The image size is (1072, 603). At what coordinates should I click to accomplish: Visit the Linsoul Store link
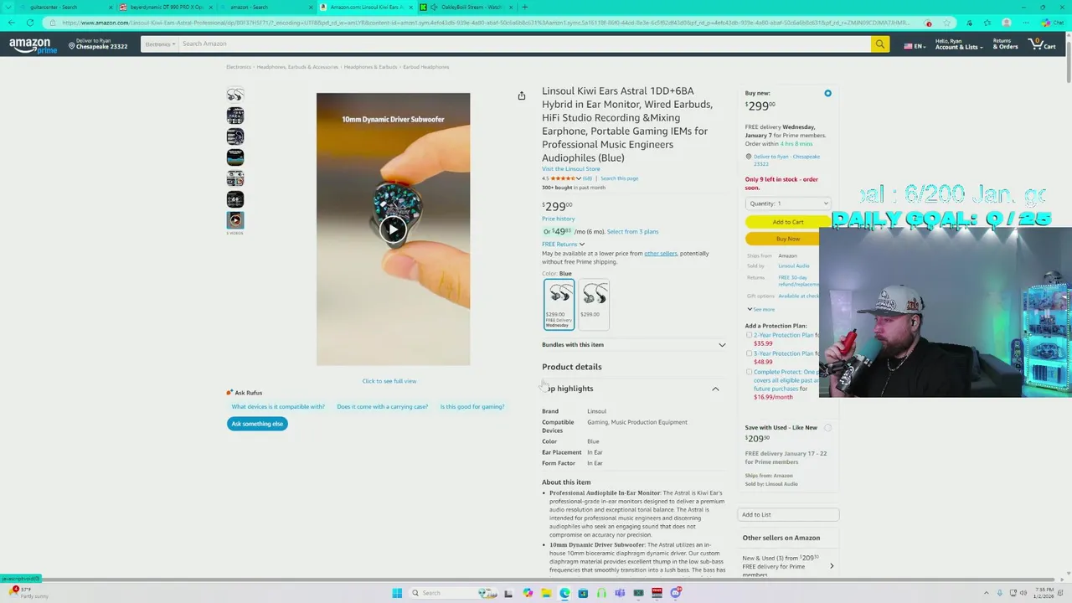click(x=571, y=169)
